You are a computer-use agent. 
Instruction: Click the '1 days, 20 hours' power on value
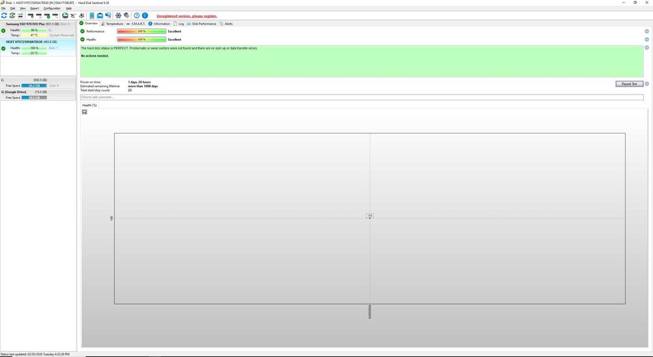(140, 82)
